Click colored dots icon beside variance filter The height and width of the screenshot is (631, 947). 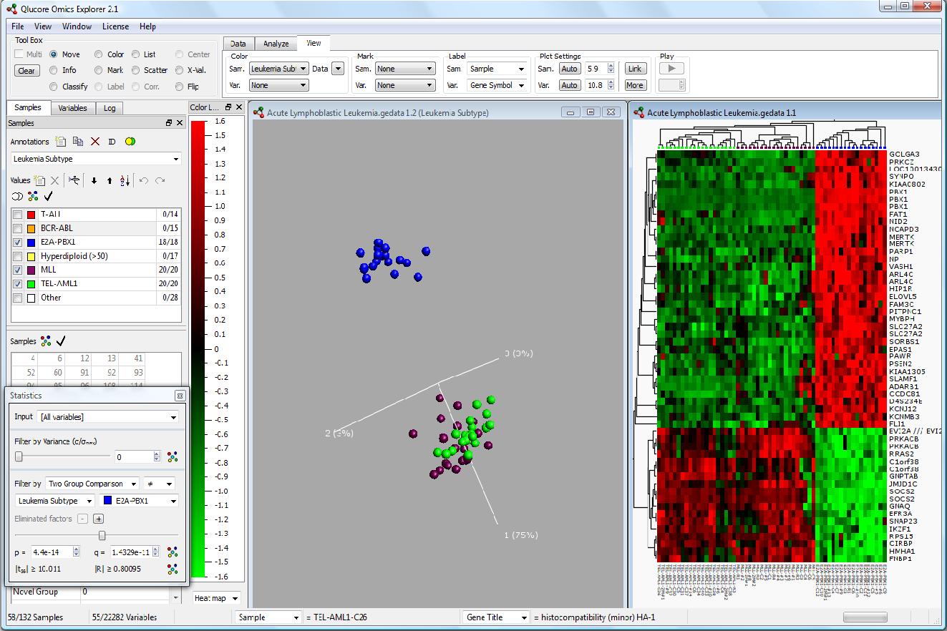172,457
